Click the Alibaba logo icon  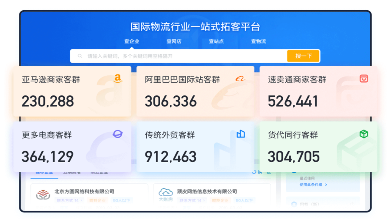pos(240,79)
